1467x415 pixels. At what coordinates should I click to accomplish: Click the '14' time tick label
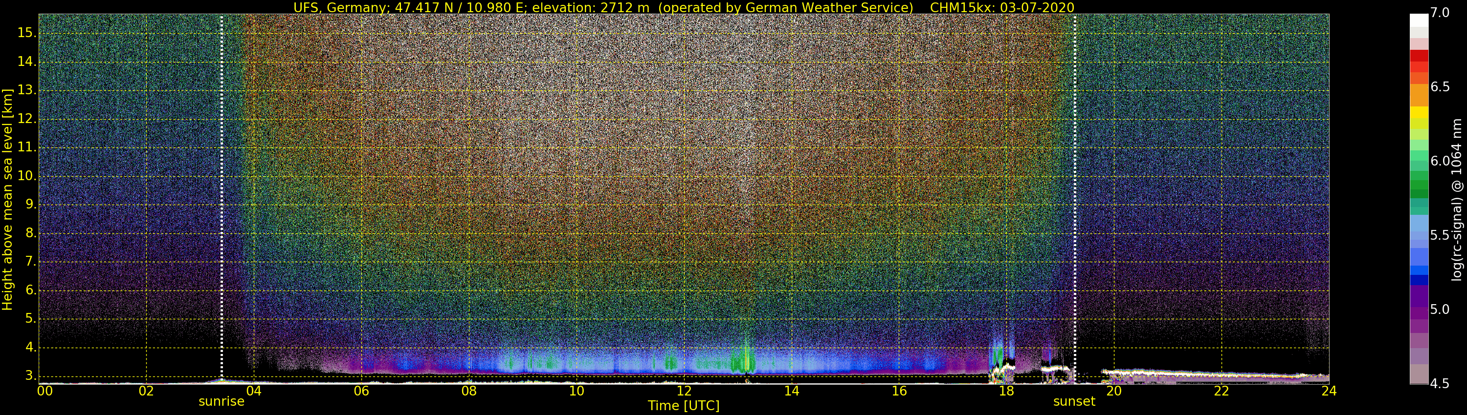(x=792, y=391)
